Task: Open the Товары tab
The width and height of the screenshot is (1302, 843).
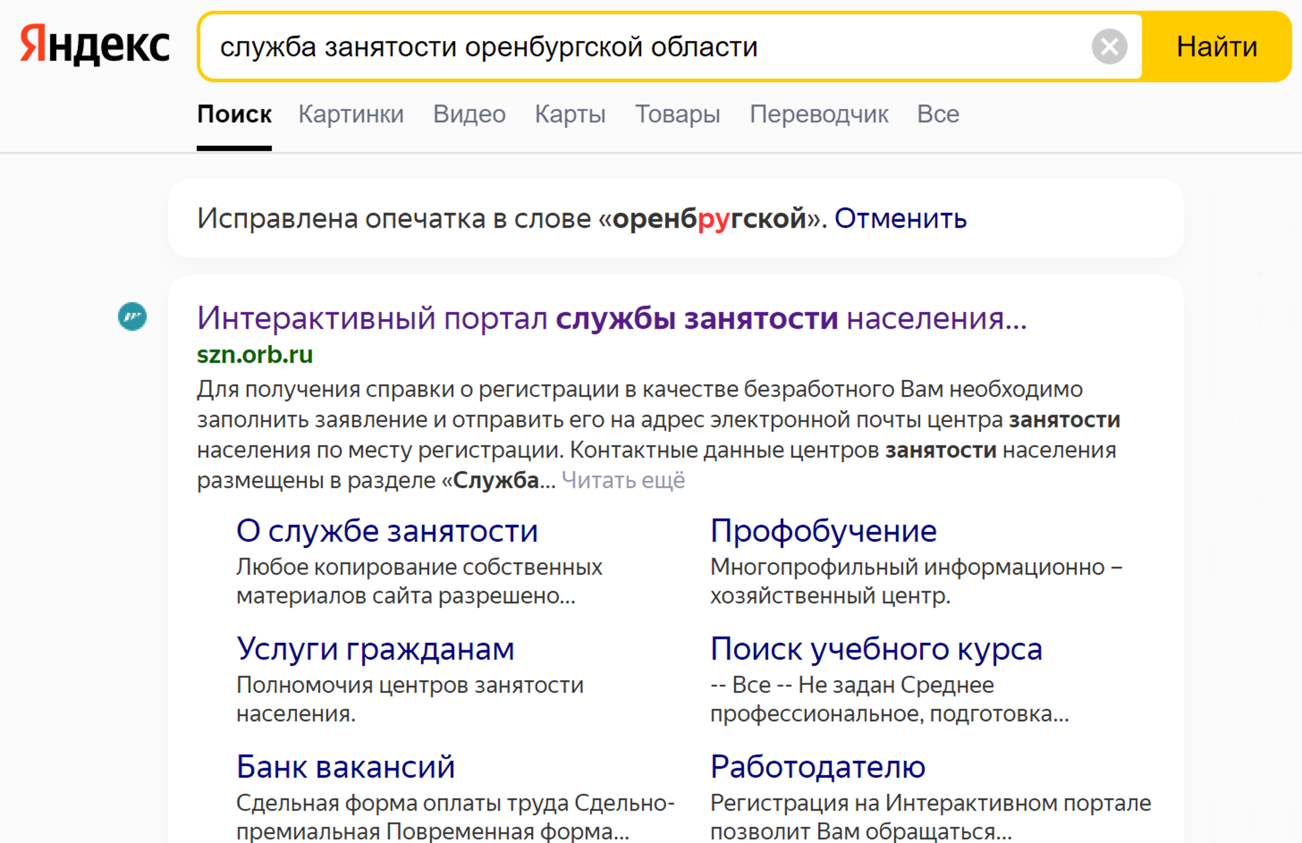Action: pos(677,114)
